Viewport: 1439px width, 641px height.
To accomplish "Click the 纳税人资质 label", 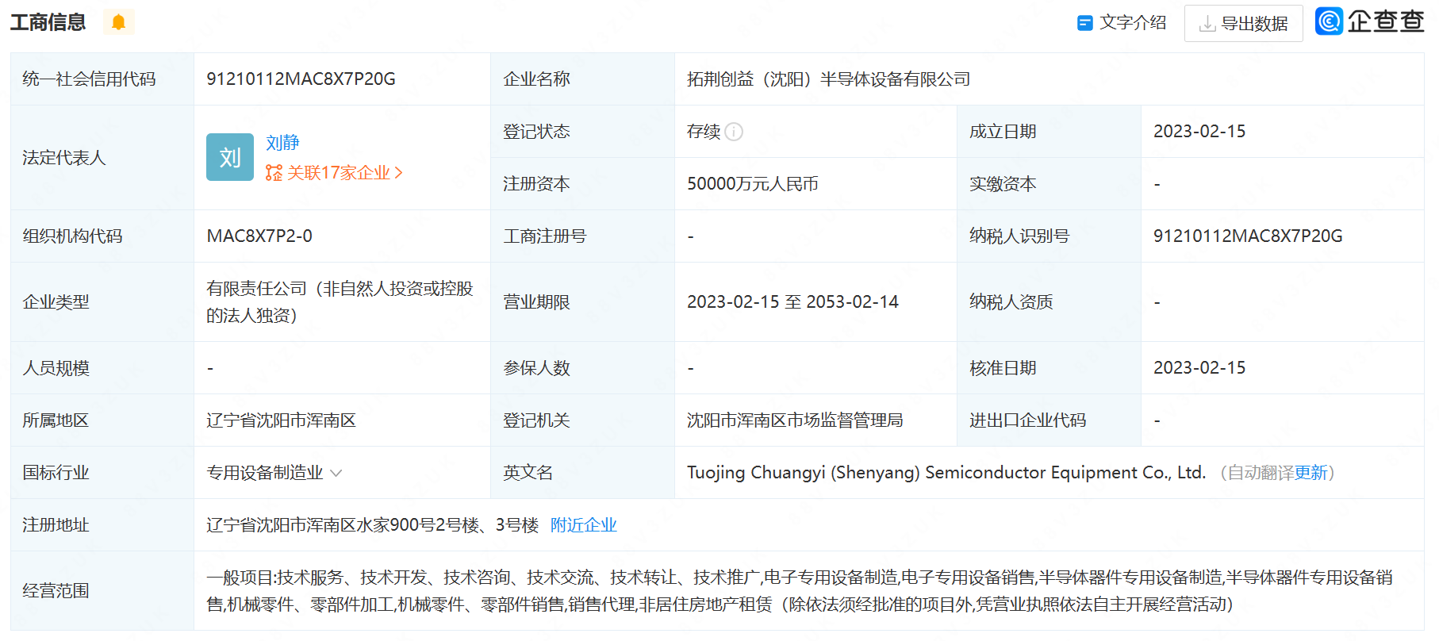I will tap(1011, 302).
